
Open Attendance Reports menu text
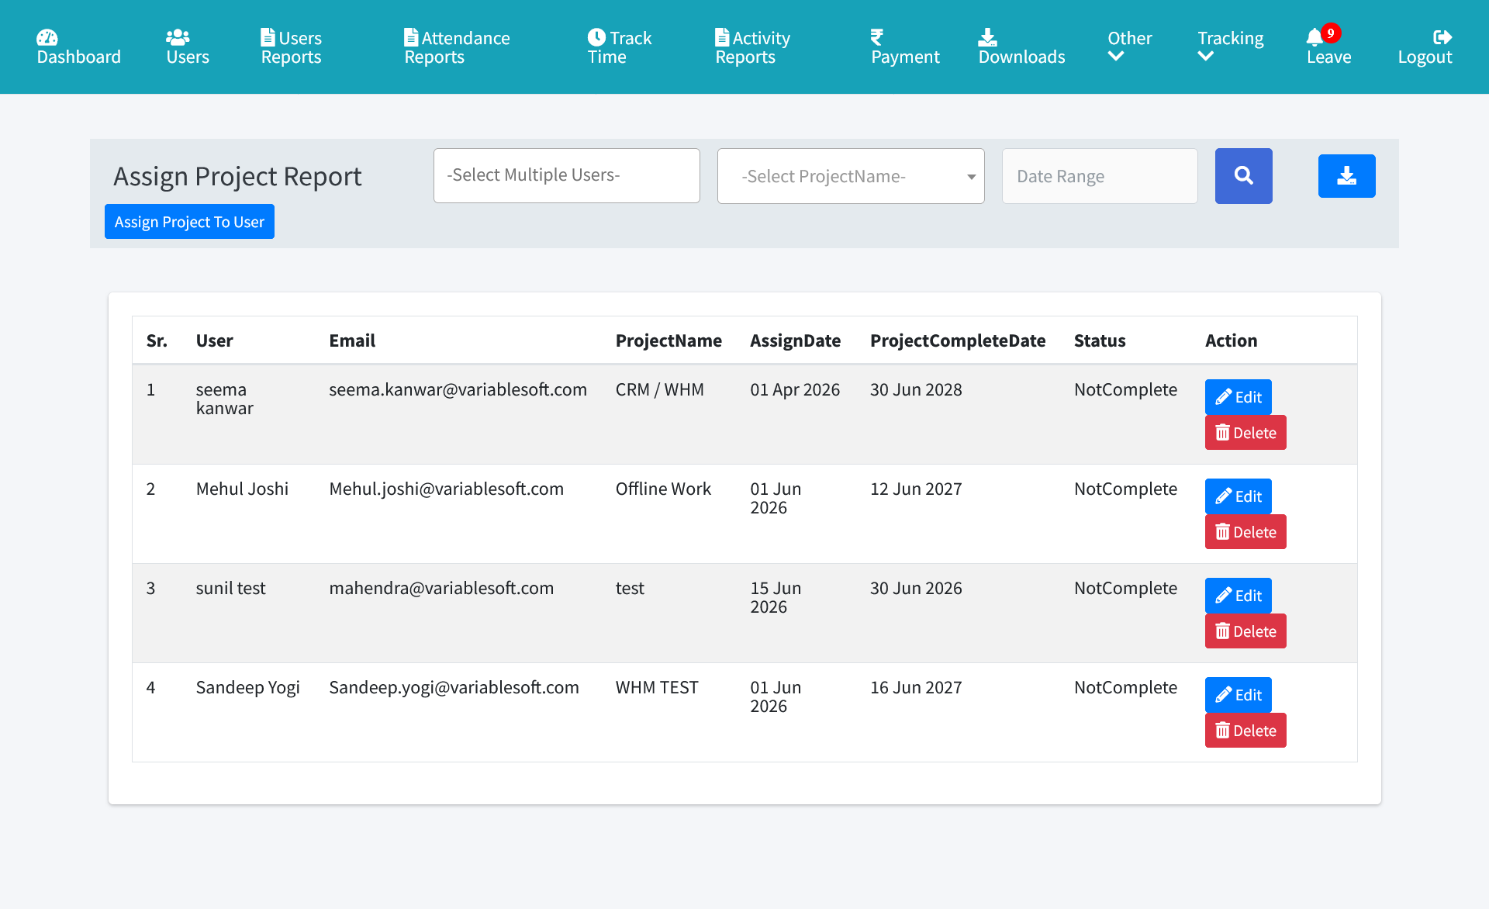(x=458, y=48)
